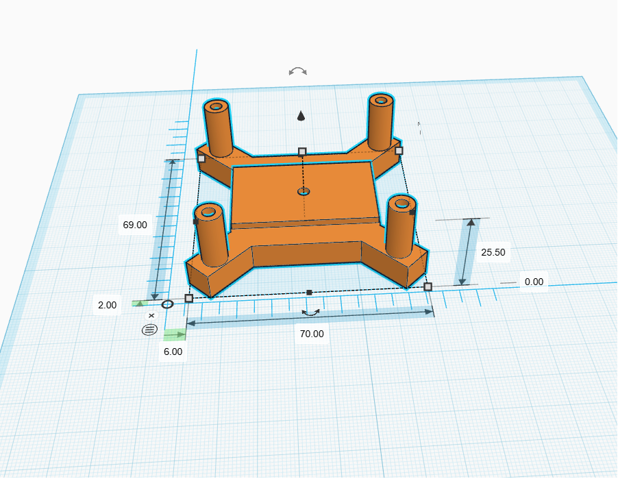Click the black mid-edge handle on the left side
This screenshot has height=479, width=618.
(195, 222)
